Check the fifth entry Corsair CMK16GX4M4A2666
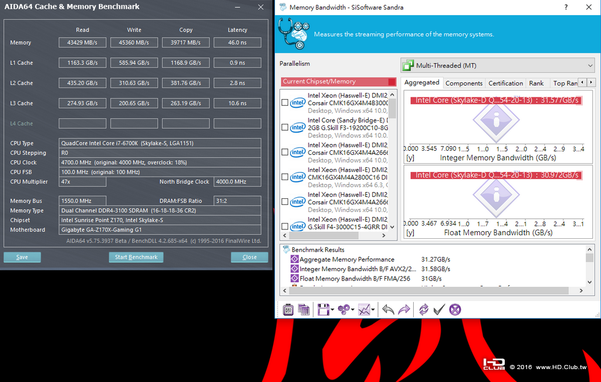This screenshot has height=382, width=601. pyautogui.click(x=285, y=201)
